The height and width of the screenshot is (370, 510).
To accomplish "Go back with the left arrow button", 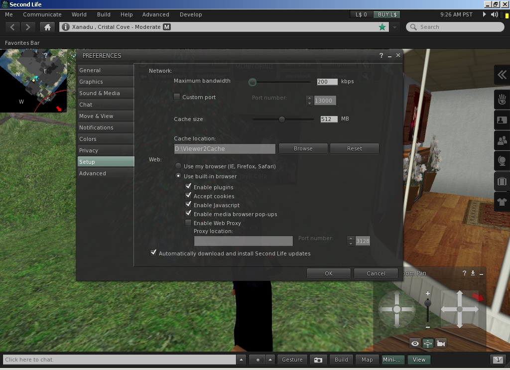I will point(12,27).
